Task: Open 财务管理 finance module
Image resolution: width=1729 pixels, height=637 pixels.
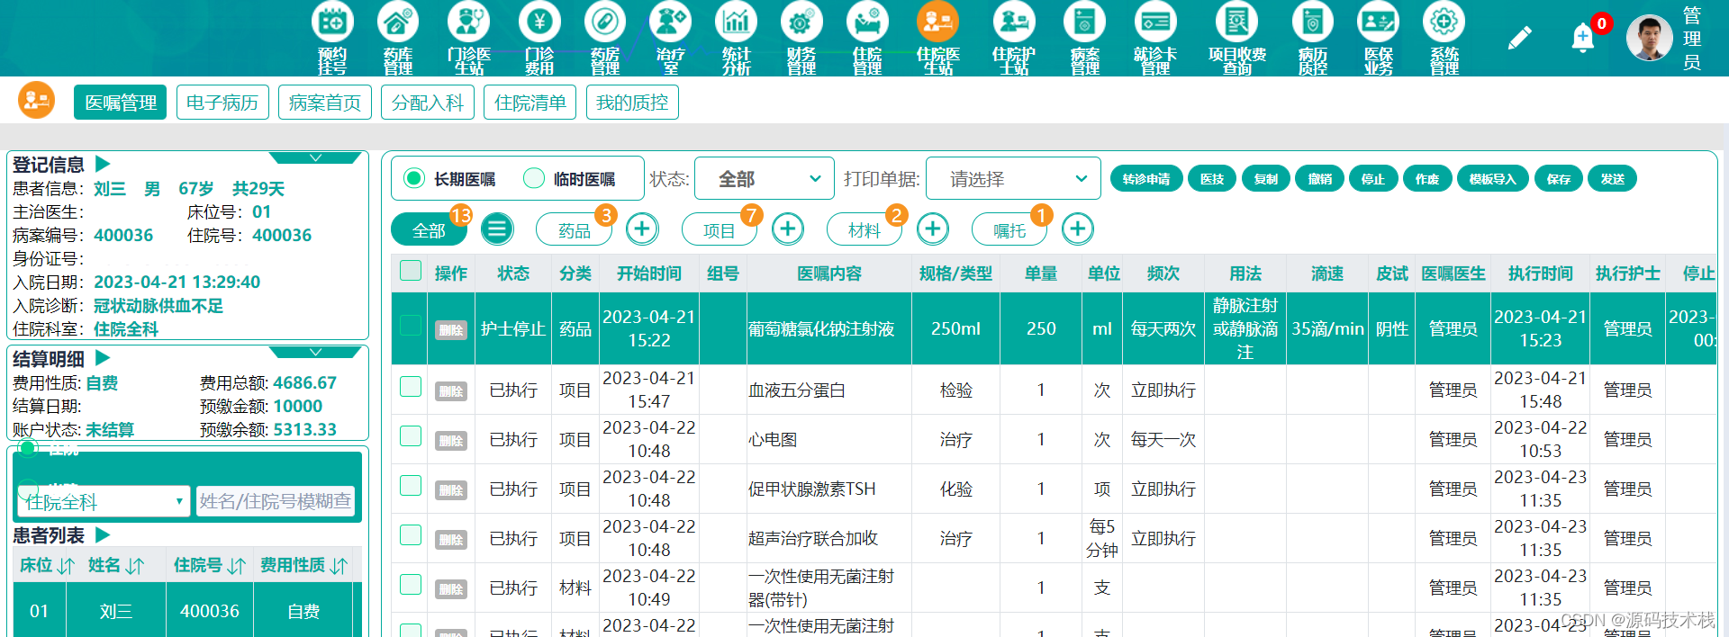Action: click(801, 38)
